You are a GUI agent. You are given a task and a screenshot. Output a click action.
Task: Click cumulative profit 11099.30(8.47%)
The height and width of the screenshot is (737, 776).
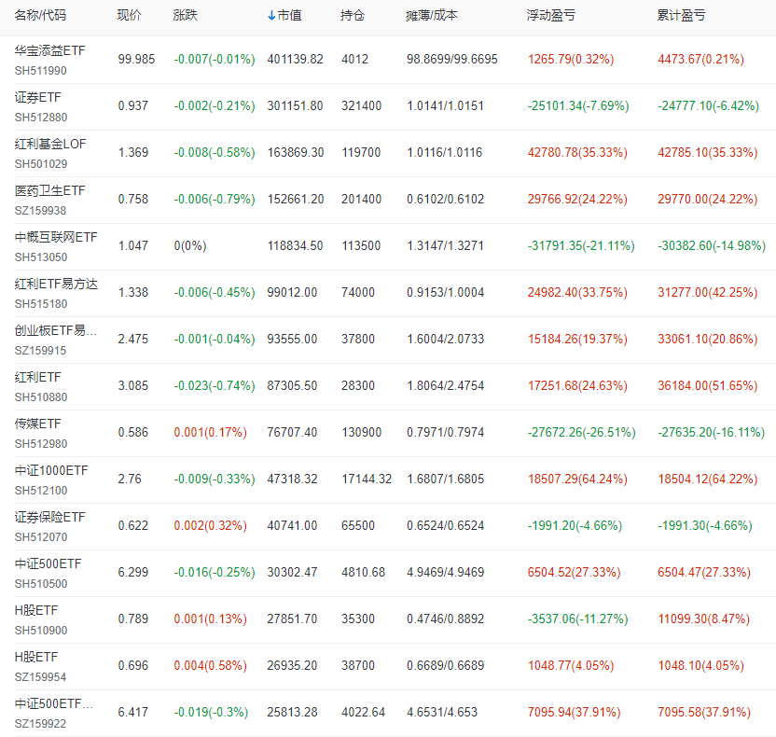704,619
